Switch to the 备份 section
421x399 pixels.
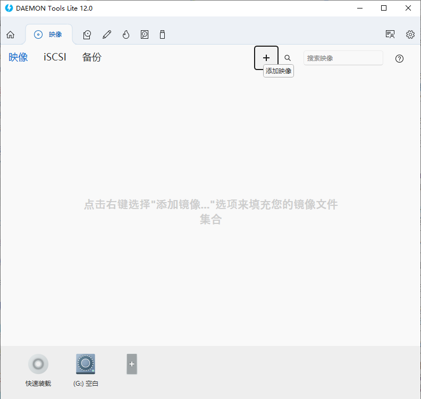coord(92,57)
